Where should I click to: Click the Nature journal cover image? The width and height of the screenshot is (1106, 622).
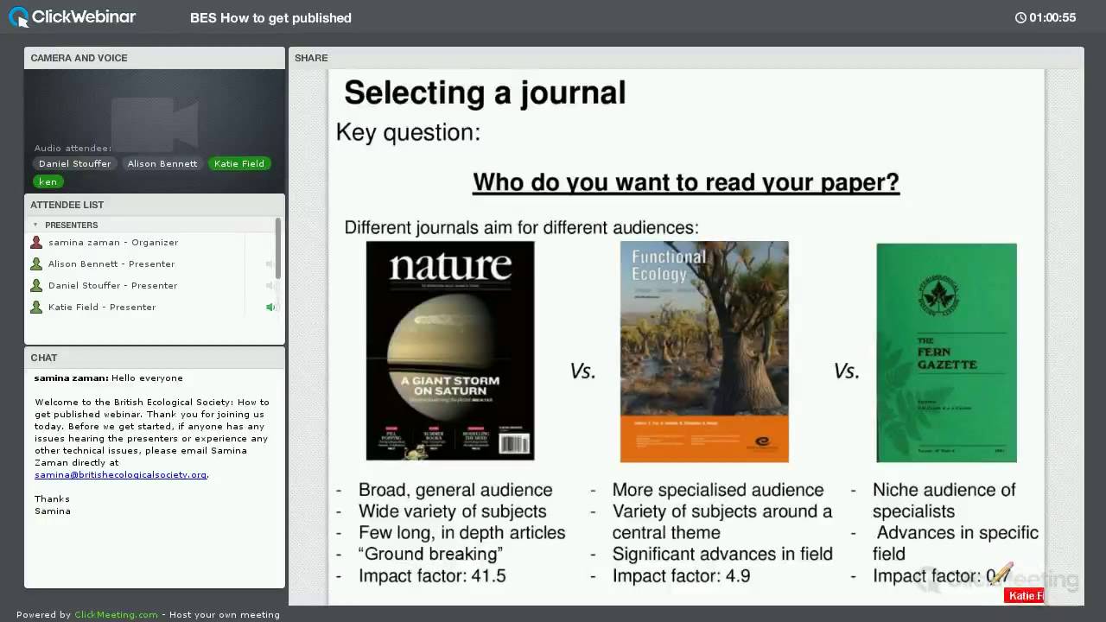pos(450,351)
